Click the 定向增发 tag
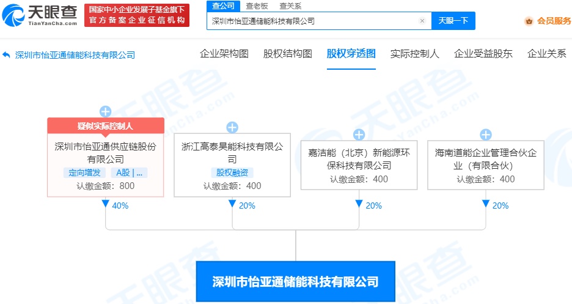The image size is (572, 304). coord(84,172)
